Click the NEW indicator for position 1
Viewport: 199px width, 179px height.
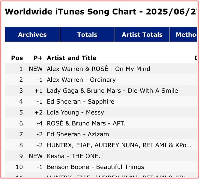(x=36, y=69)
